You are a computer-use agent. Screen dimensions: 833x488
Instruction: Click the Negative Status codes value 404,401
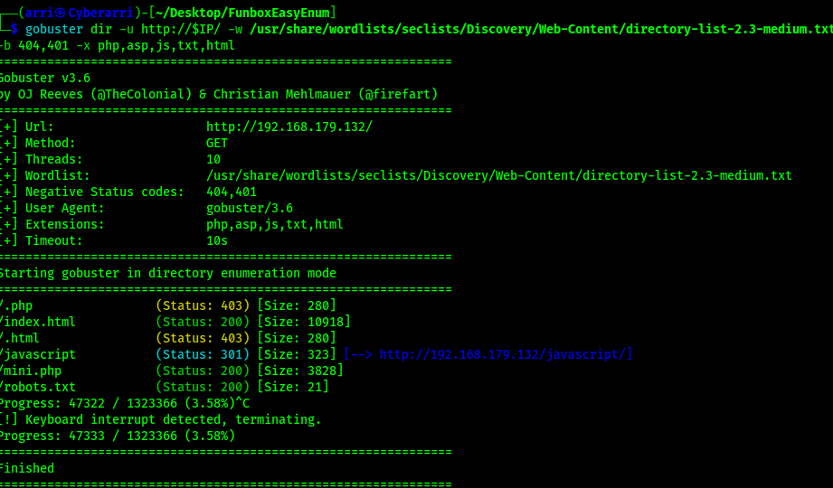pyautogui.click(x=231, y=192)
